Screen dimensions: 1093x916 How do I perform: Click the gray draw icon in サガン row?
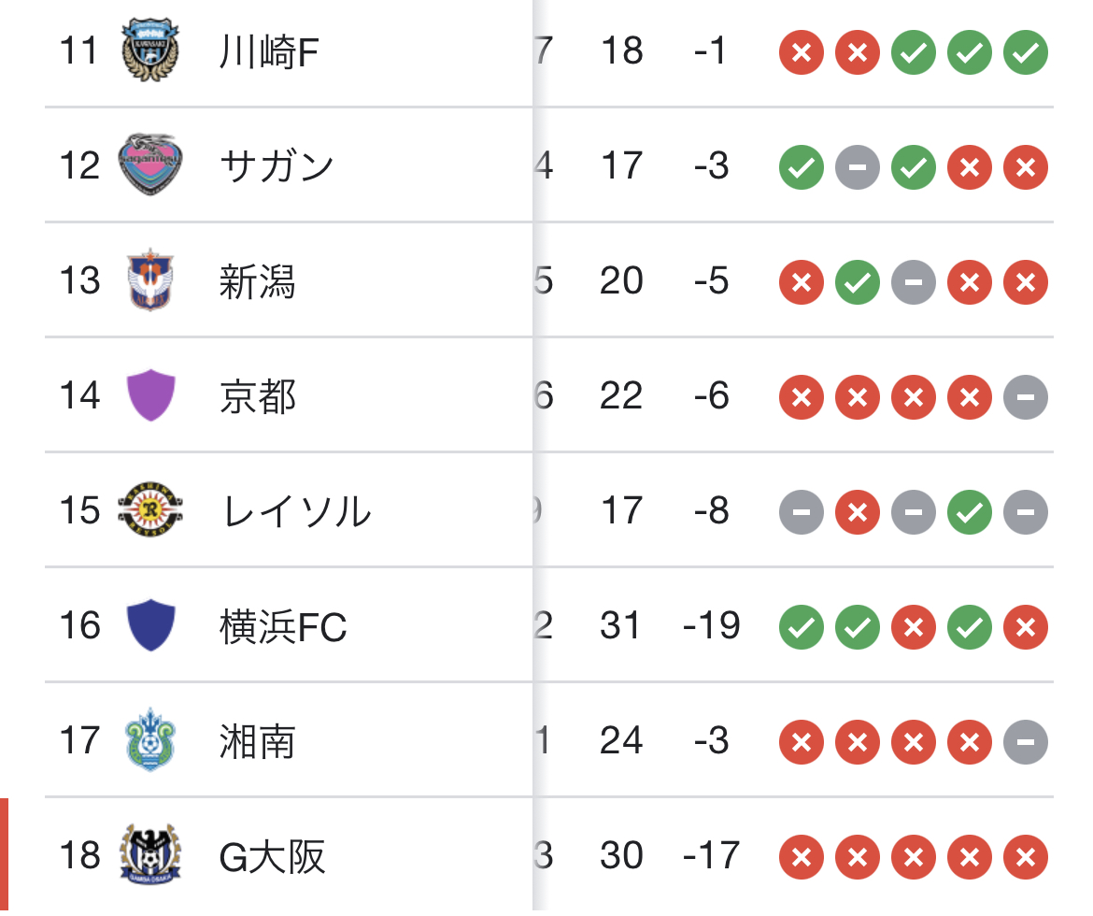[858, 167]
